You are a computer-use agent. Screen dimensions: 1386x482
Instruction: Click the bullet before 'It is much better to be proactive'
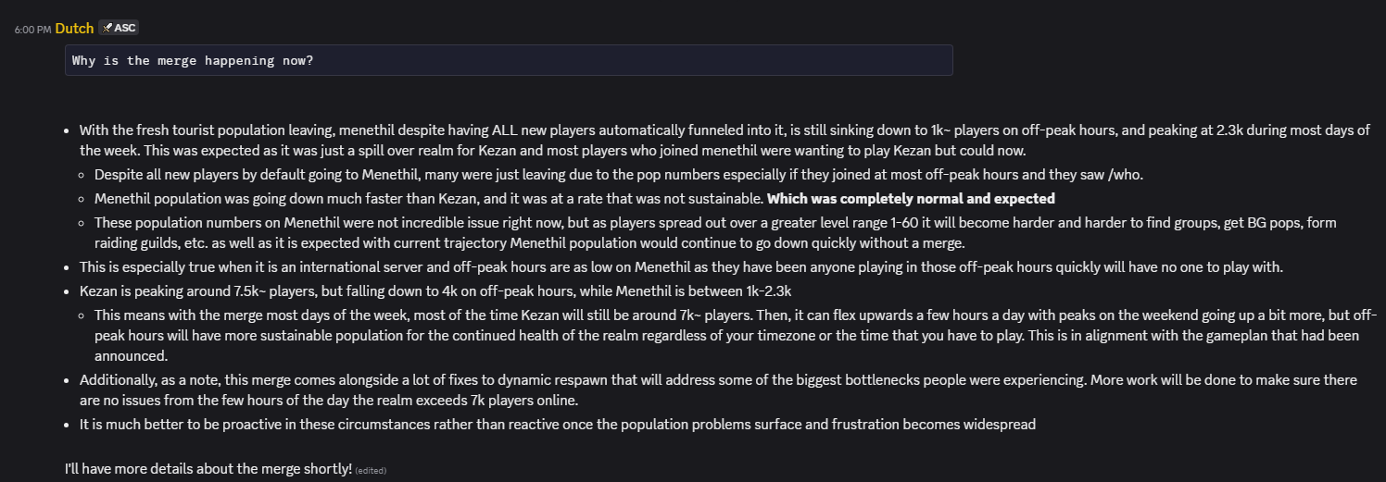pyautogui.click(x=69, y=425)
